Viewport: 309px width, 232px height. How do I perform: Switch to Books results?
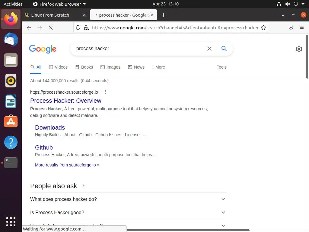point(84,67)
